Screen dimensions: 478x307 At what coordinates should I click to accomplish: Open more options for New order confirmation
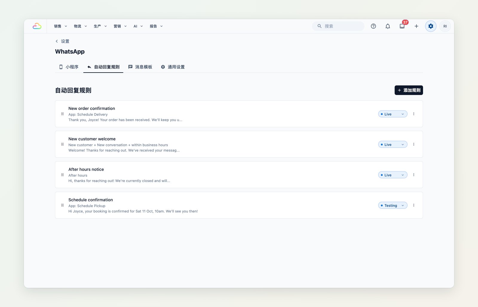(414, 114)
